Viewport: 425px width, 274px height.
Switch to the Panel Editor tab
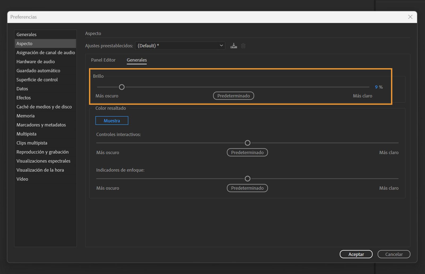pos(103,60)
